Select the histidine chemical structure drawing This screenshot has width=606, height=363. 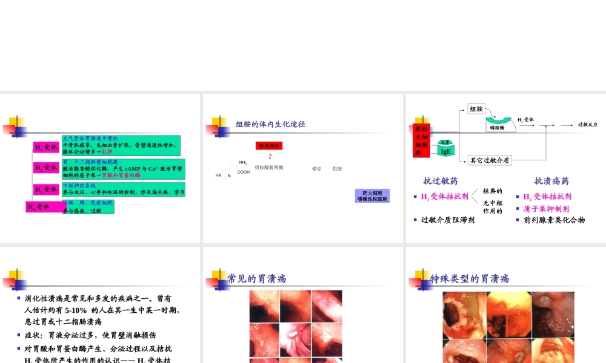click(230, 169)
